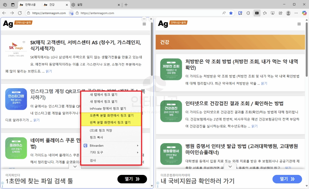309x189 pixels.
Task: Click 읽기 link in 인스타그램 article
Action: 36,120
